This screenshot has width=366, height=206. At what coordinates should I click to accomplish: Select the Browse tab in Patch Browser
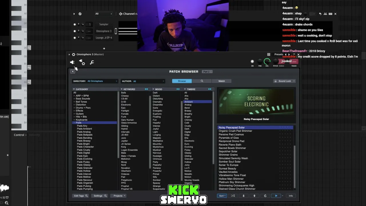182,81
